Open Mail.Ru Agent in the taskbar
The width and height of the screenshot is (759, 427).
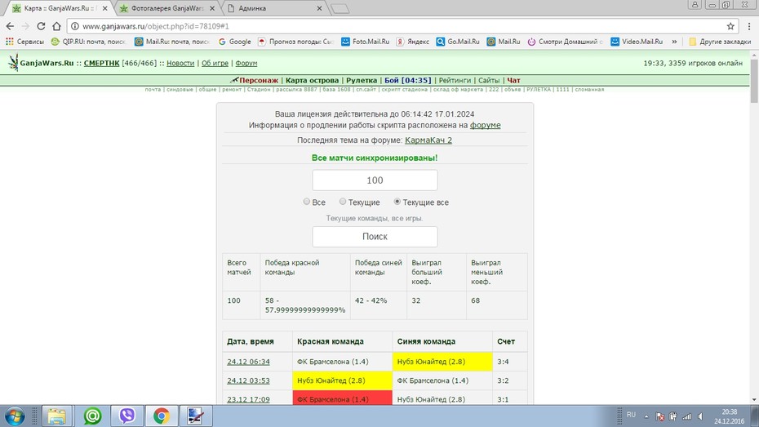(x=92, y=416)
